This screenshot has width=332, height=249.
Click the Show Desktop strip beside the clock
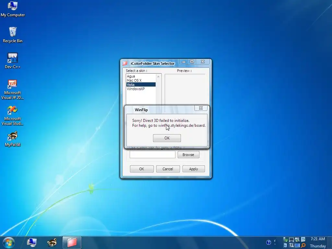coord(330,243)
